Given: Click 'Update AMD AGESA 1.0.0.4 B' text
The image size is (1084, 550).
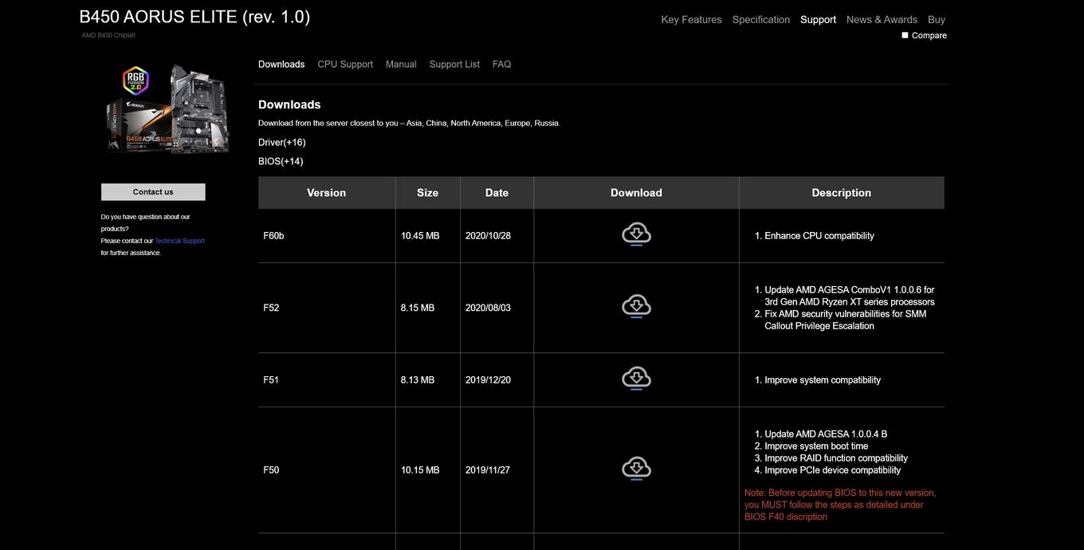Looking at the screenshot, I should pos(826,434).
